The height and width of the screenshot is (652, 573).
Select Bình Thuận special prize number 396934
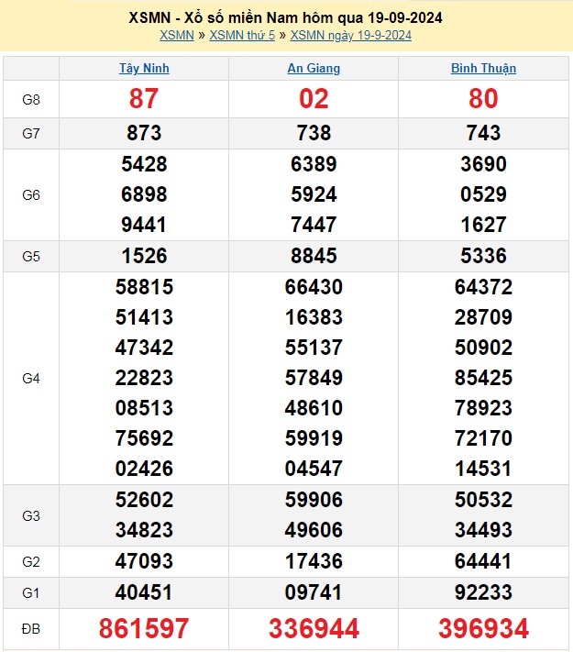[483, 628]
